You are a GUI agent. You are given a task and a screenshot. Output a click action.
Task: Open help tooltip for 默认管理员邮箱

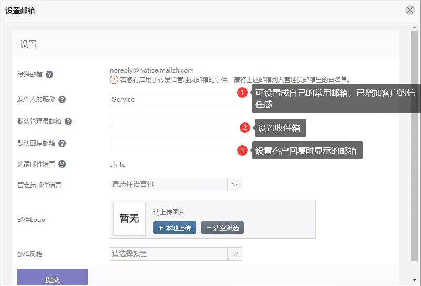(68, 121)
